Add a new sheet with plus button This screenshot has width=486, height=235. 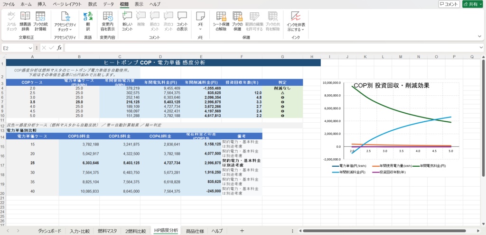point(242,231)
